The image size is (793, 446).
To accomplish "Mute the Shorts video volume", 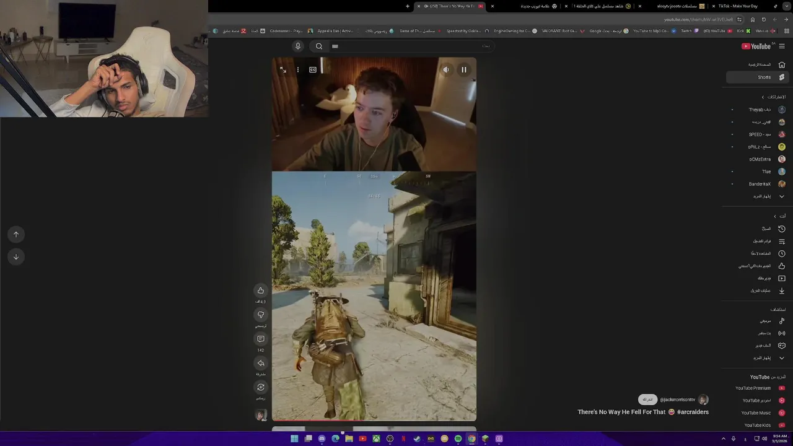I will pos(446,70).
